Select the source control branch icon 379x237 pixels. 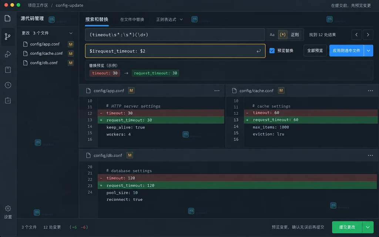7,37
